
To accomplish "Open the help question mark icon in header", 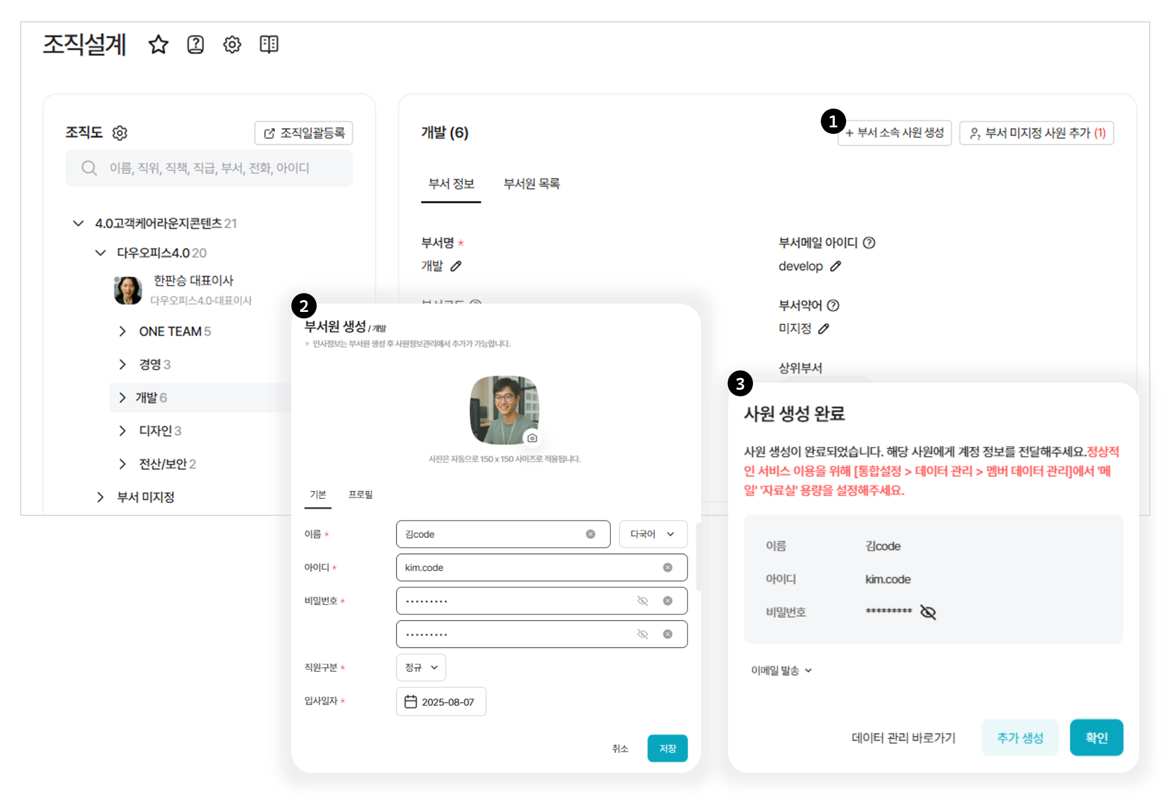I will tap(195, 45).
